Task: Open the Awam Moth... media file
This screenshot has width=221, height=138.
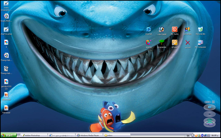Action: 6,18
